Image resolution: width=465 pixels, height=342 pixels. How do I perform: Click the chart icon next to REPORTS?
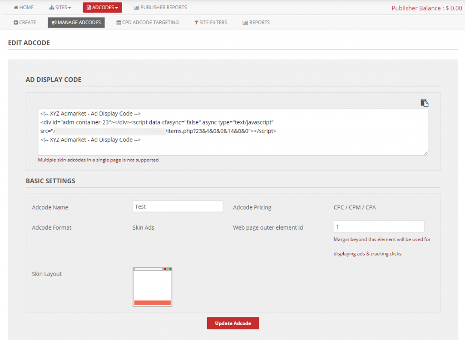(x=245, y=22)
